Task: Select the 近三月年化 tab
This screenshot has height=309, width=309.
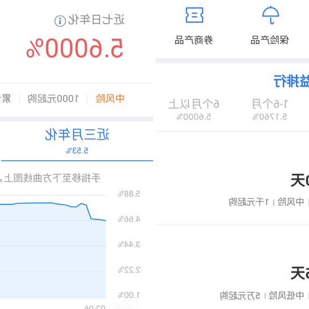Action: pos(77,141)
